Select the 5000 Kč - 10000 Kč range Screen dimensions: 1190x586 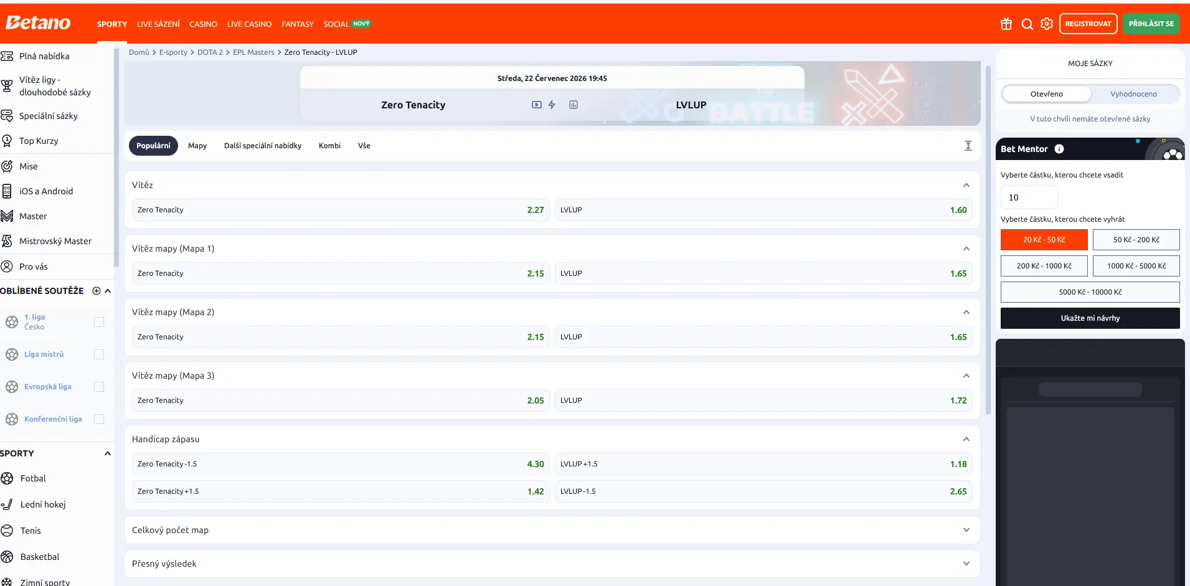click(x=1090, y=292)
